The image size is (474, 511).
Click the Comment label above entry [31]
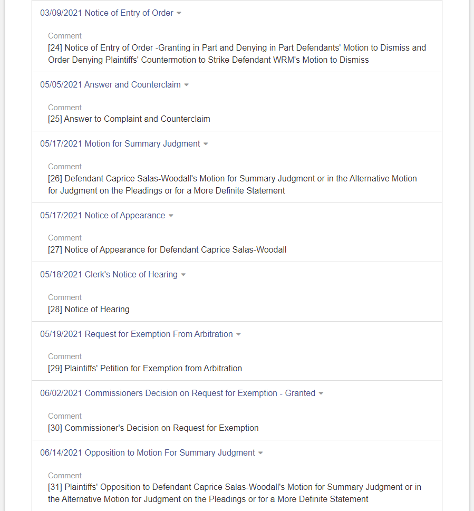tap(65, 476)
